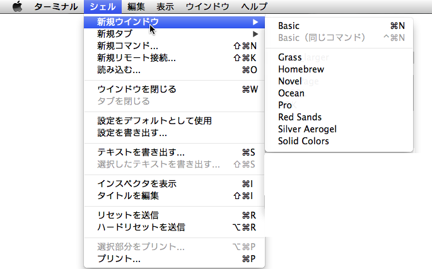The width and height of the screenshot is (432, 269).
Task: Open the Apple menu icon
Action: click(x=18, y=6)
